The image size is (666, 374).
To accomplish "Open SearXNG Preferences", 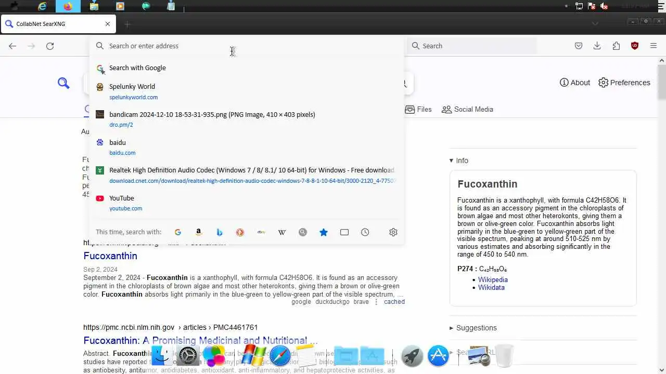I will click(624, 83).
